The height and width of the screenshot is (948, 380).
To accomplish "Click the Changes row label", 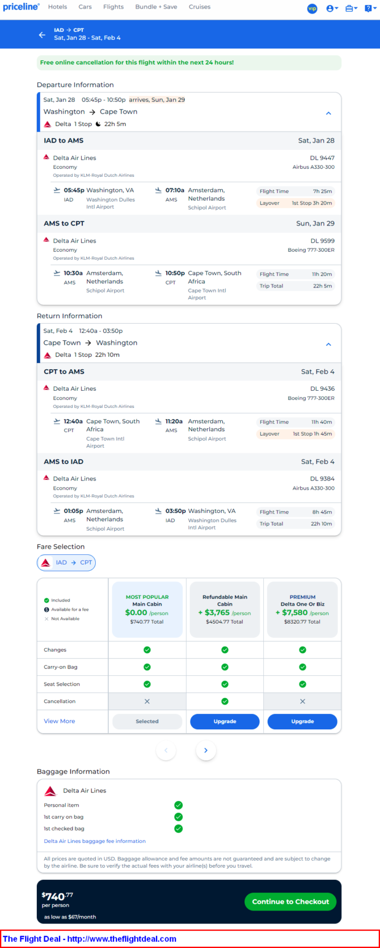I will click(55, 650).
